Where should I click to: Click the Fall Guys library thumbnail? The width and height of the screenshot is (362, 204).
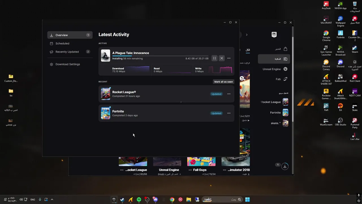pyautogui.click(x=201, y=161)
